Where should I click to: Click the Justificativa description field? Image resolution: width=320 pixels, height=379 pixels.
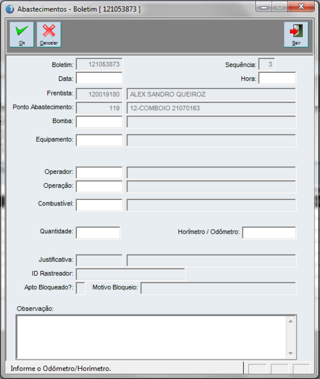pyautogui.click(x=211, y=260)
